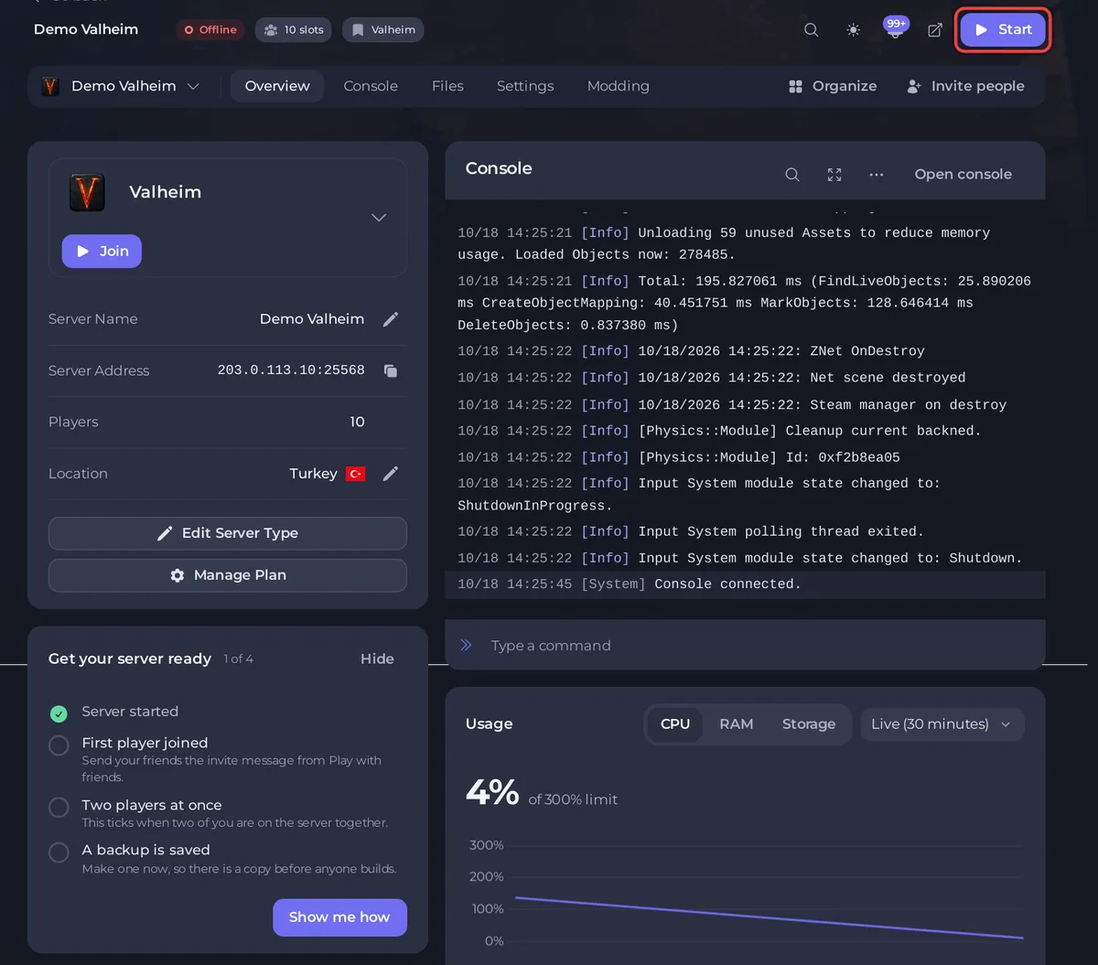The width and height of the screenshot is (1098, 965).
Task: Open console three-dot more options
Action: tap(877, 175)
